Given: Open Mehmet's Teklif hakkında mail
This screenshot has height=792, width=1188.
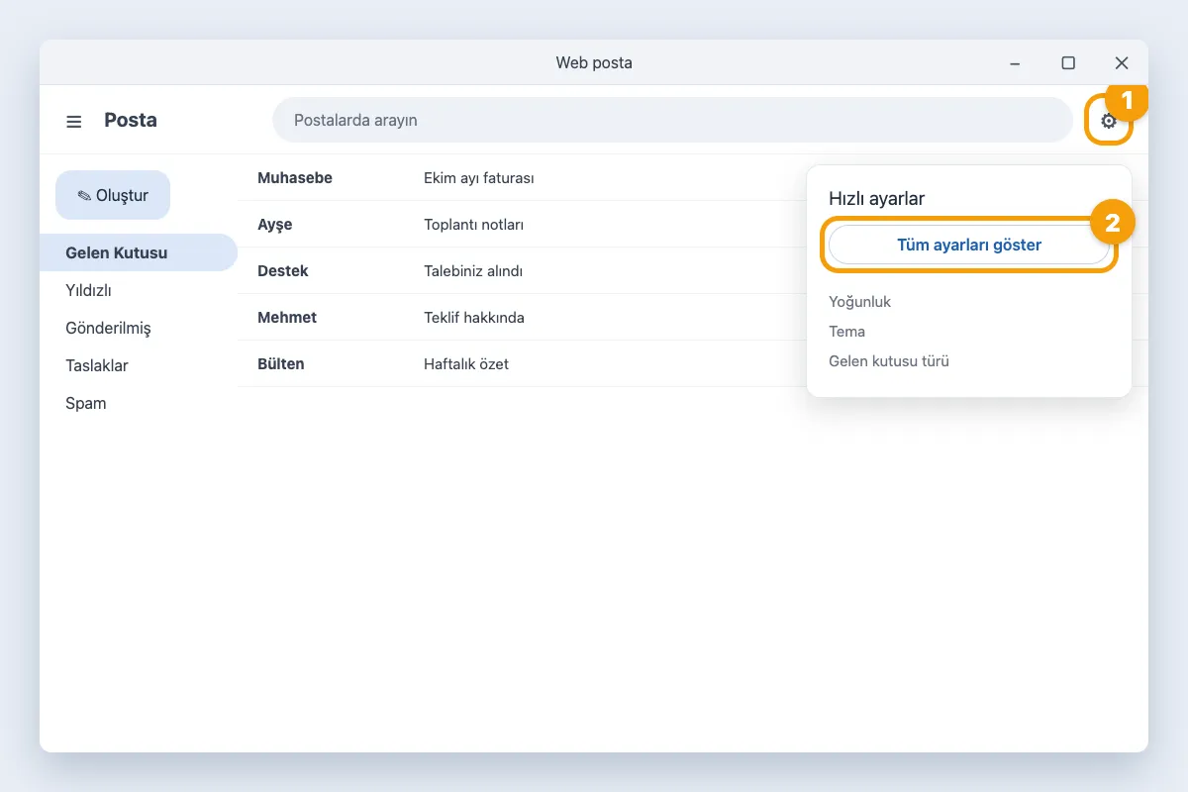Looking at the screenshot, I should [693, 318].
